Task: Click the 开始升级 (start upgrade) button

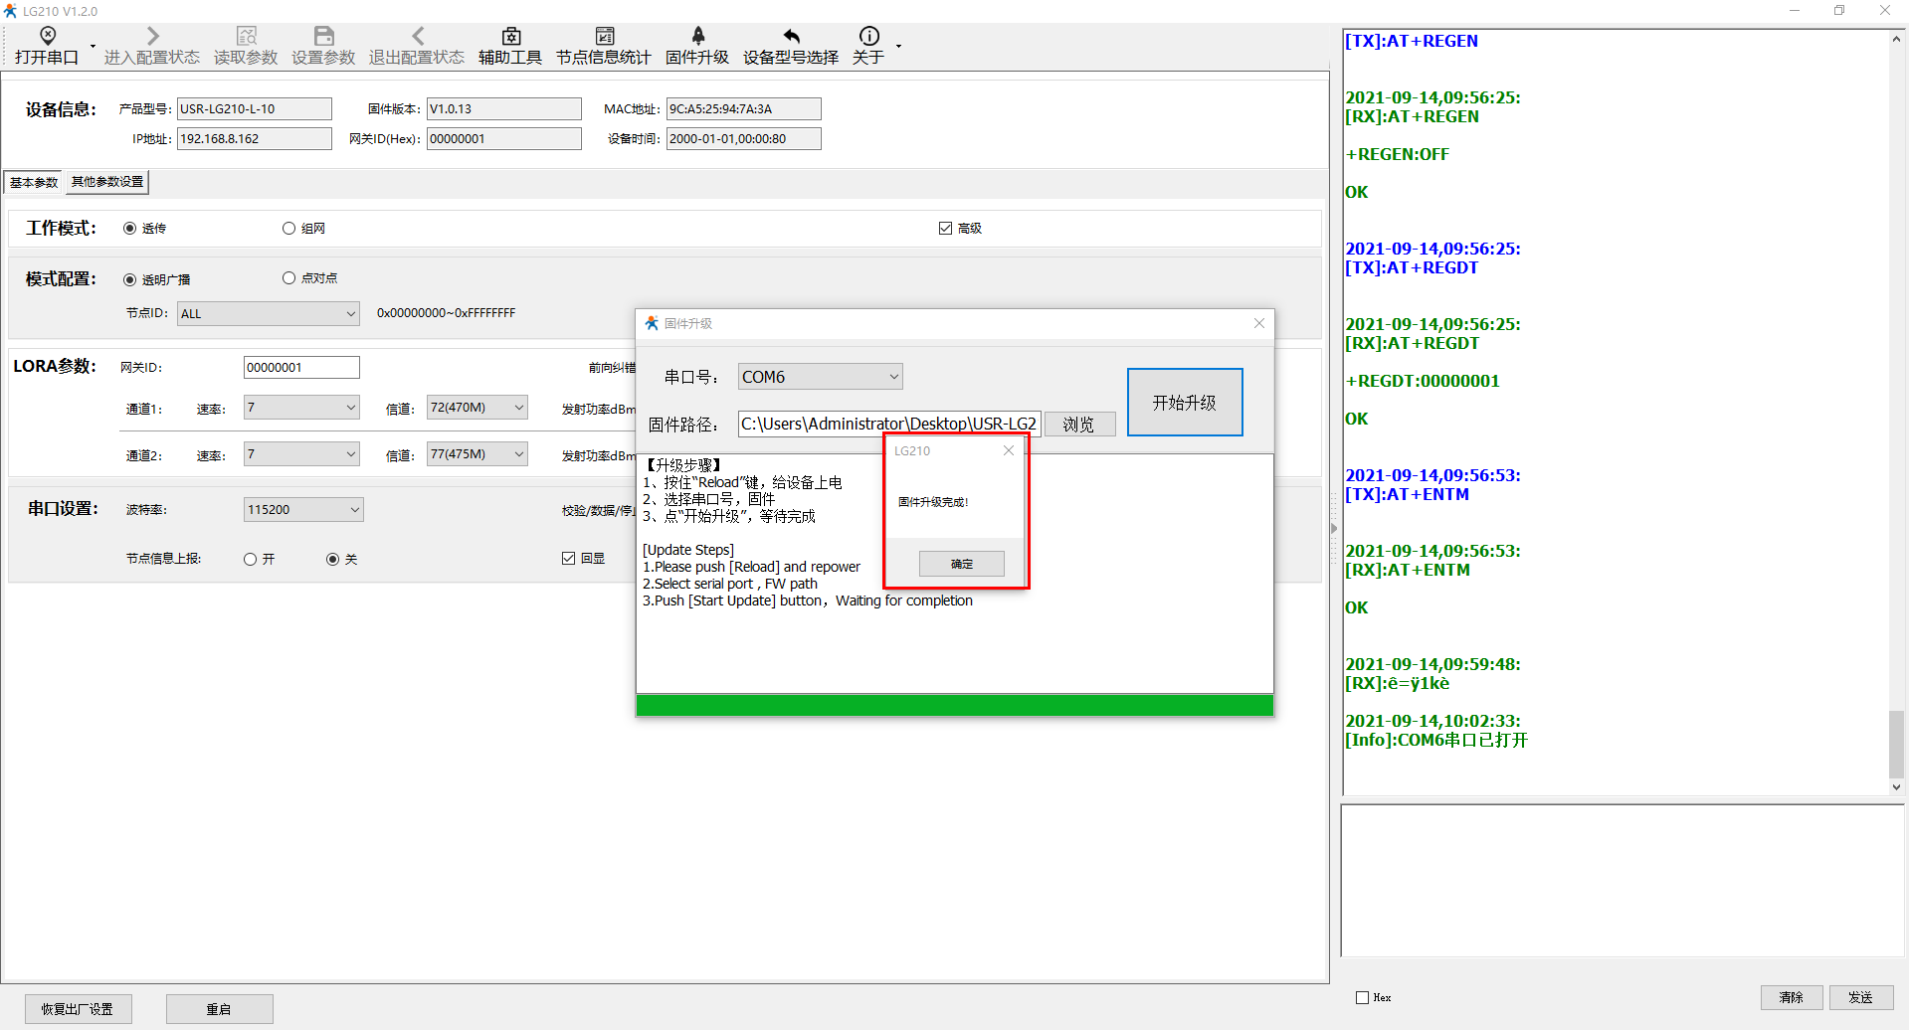Action: 1184,403
